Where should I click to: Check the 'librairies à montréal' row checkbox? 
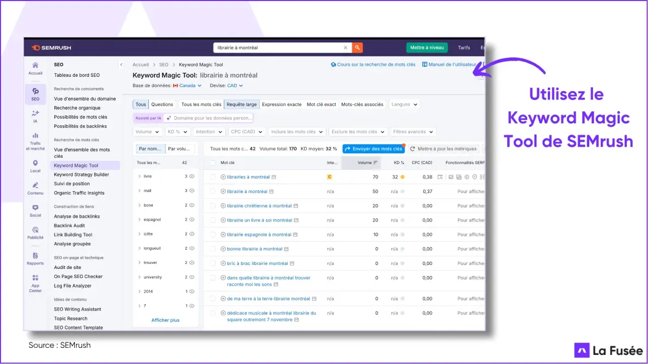pyautogui.click(x=213, y=177)
